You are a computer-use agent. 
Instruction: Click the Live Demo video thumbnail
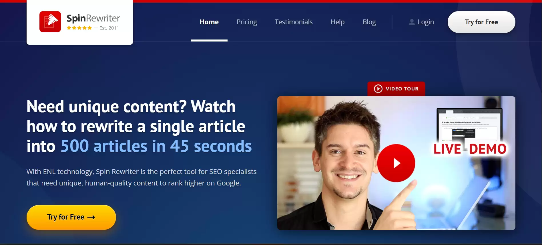tap(396, 163)
